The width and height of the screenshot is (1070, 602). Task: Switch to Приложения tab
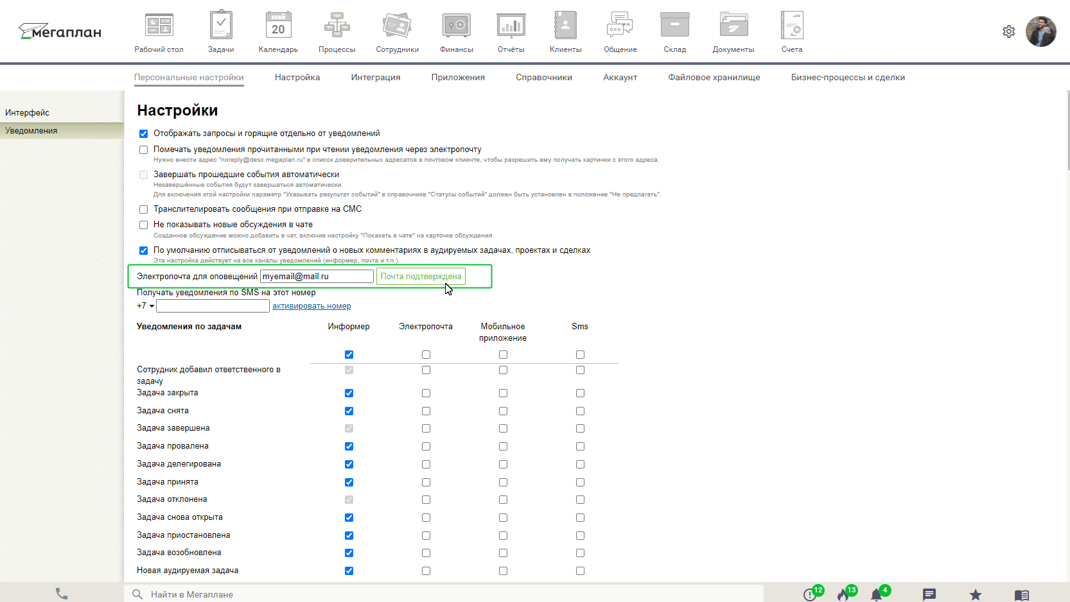pos(458,77)
